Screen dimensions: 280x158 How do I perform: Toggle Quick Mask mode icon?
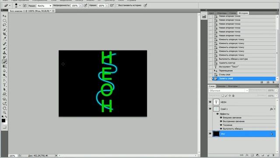tap(4, 127)
